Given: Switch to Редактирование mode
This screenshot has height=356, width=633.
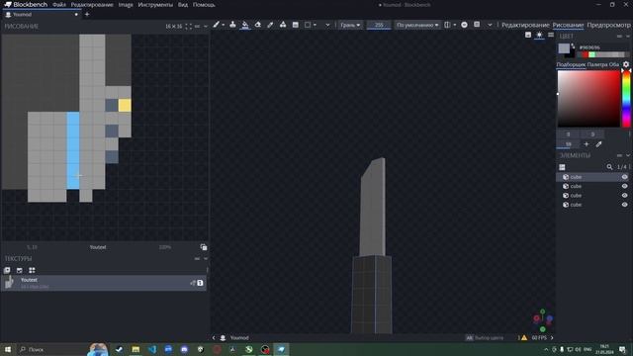Looking at the screenshot, I should [x=525, y=25].
